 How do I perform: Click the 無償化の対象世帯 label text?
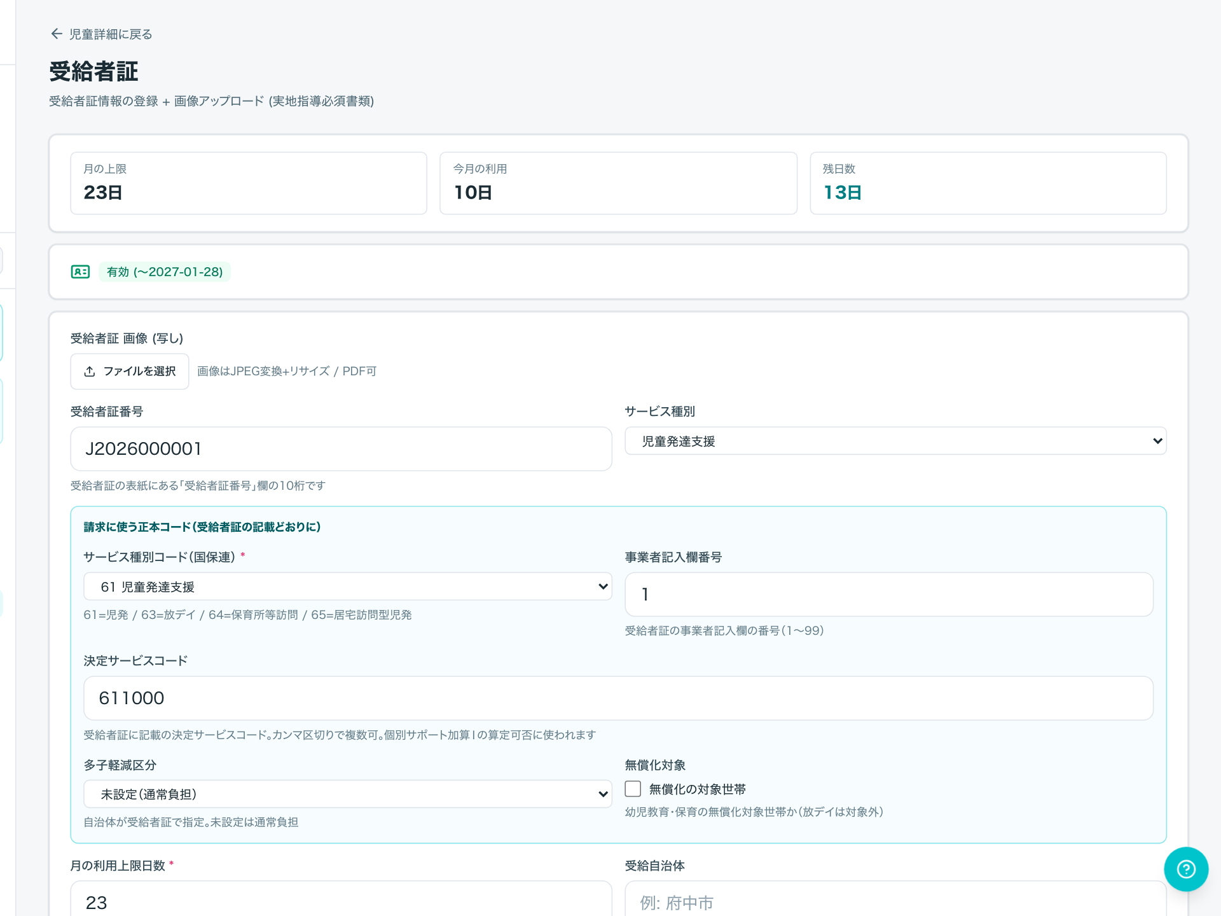(698, 789)
